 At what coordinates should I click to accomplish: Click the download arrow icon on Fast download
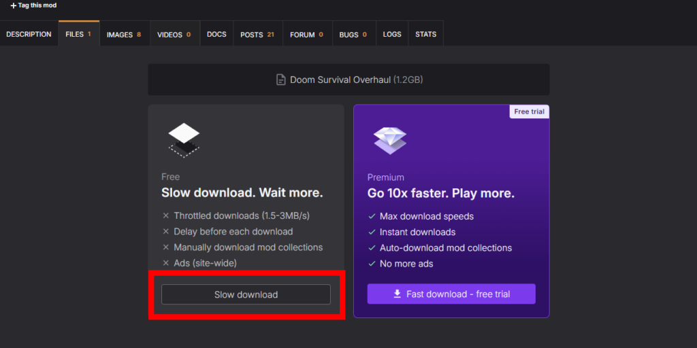click(397, 294)
